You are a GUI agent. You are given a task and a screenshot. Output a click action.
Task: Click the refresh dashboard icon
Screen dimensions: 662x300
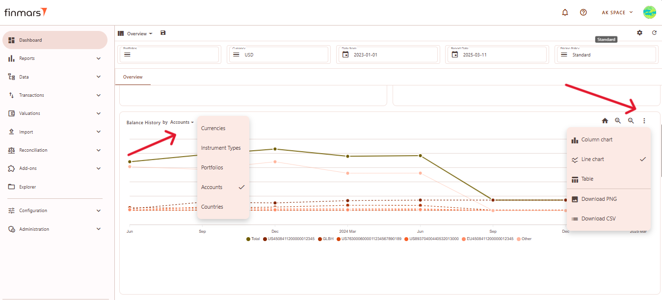coord(654,33)
